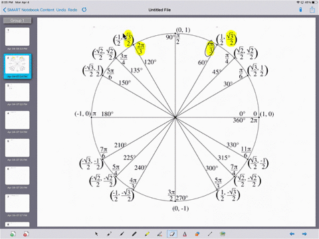
Task: Tap the 315° angle label
Action: pyautogui.click(x=224, y=158)
